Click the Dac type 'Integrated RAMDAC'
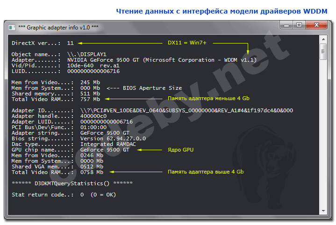Image resolution: width=336 pixels, height=225 pixels. [x=108, y=144]
